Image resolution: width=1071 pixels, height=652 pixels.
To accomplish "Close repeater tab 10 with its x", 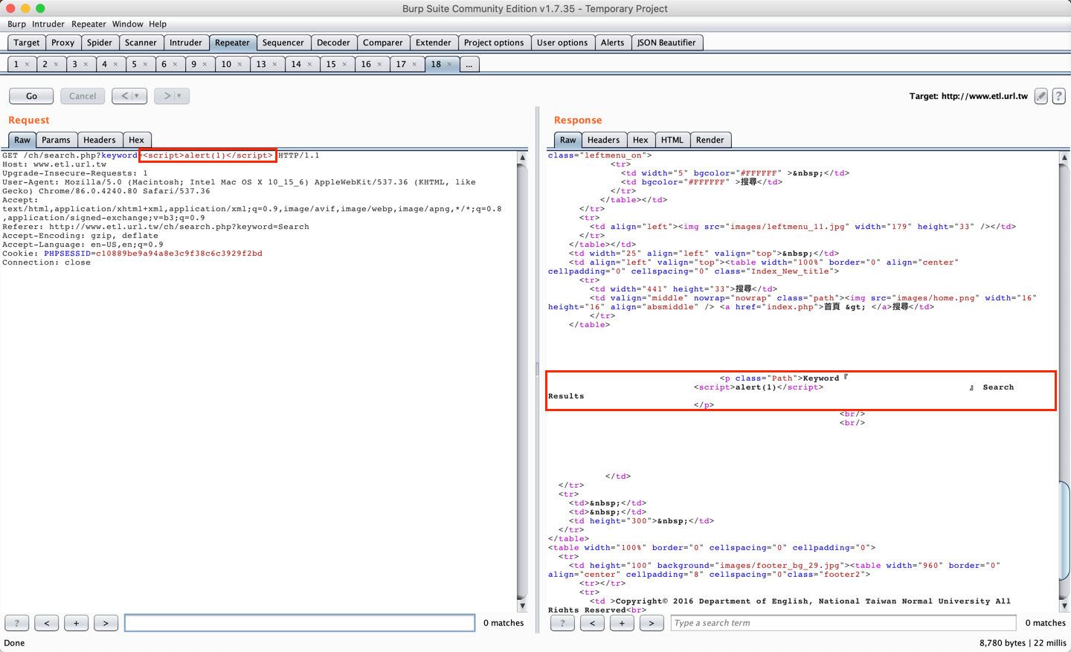I will (x=239, y=65).
